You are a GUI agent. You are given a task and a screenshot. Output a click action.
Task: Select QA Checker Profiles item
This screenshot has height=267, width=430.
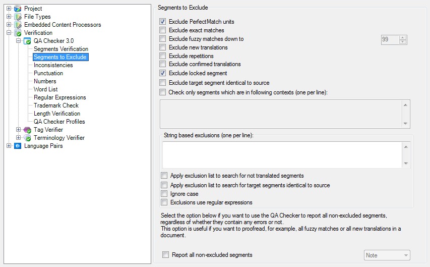click(x=59, y=122)
